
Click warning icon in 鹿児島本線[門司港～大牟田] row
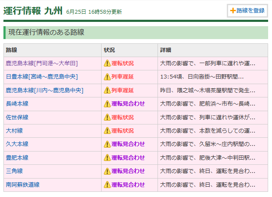[107, 63]
